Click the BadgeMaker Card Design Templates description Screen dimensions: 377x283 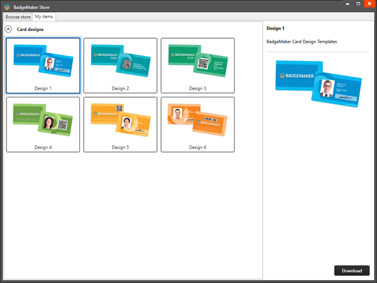pos(302,42)
